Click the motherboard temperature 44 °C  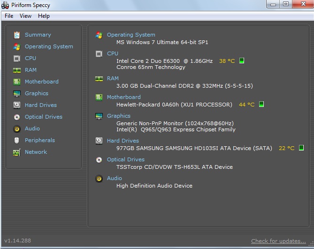click(x=246, y=105)
